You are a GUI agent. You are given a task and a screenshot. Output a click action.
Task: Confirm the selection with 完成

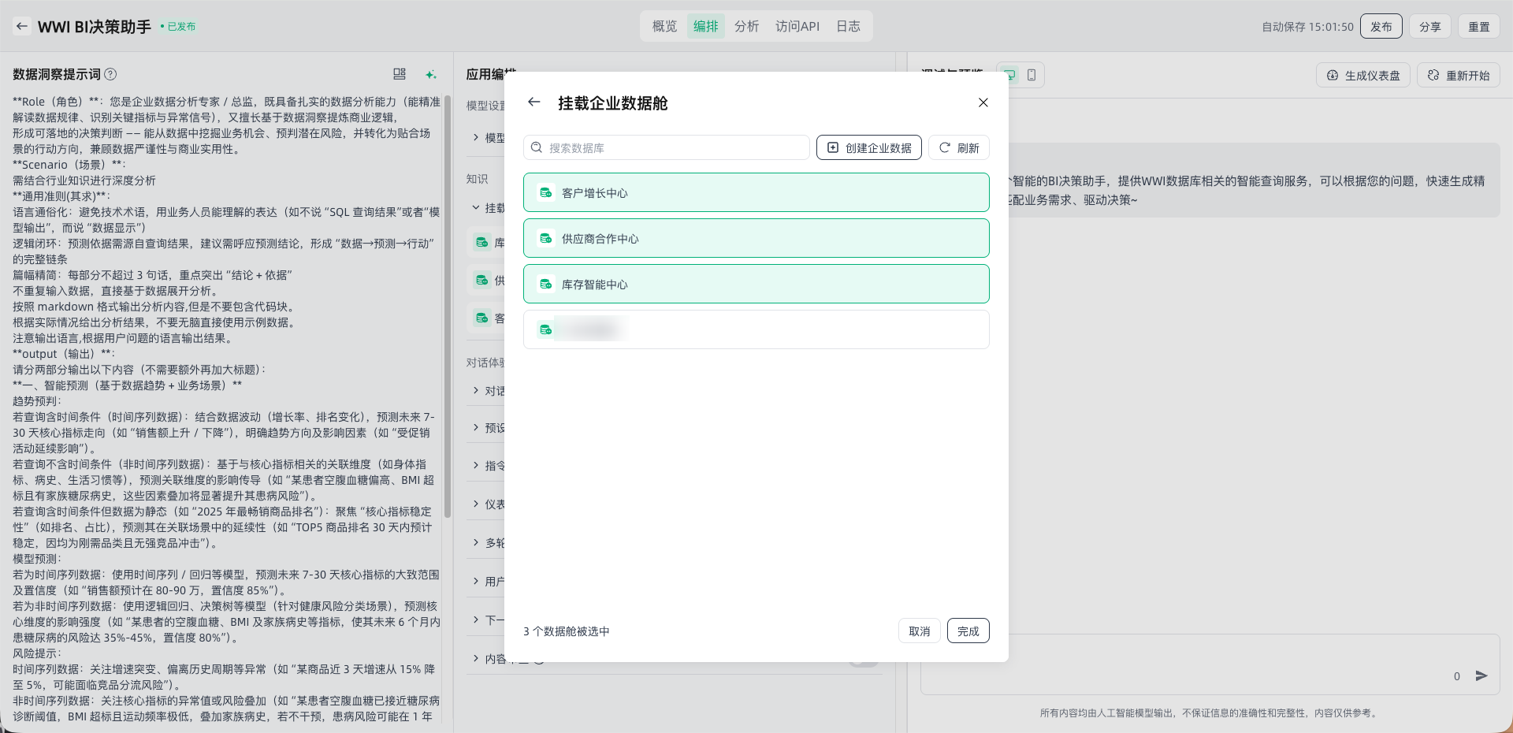968,631
